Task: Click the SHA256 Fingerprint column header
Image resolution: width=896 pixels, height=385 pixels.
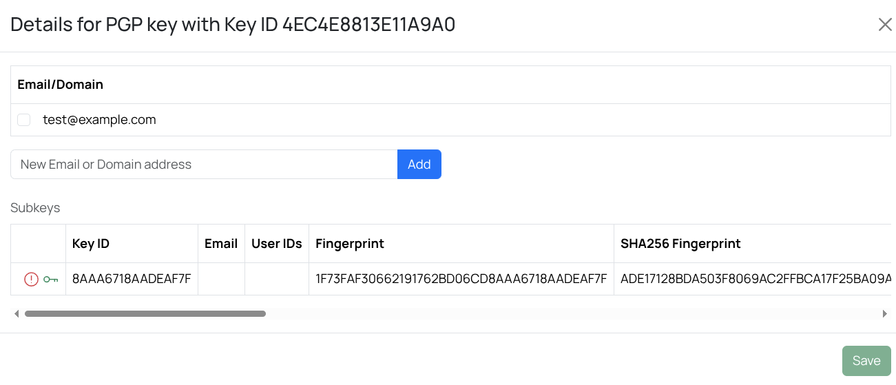Action: 680,243
